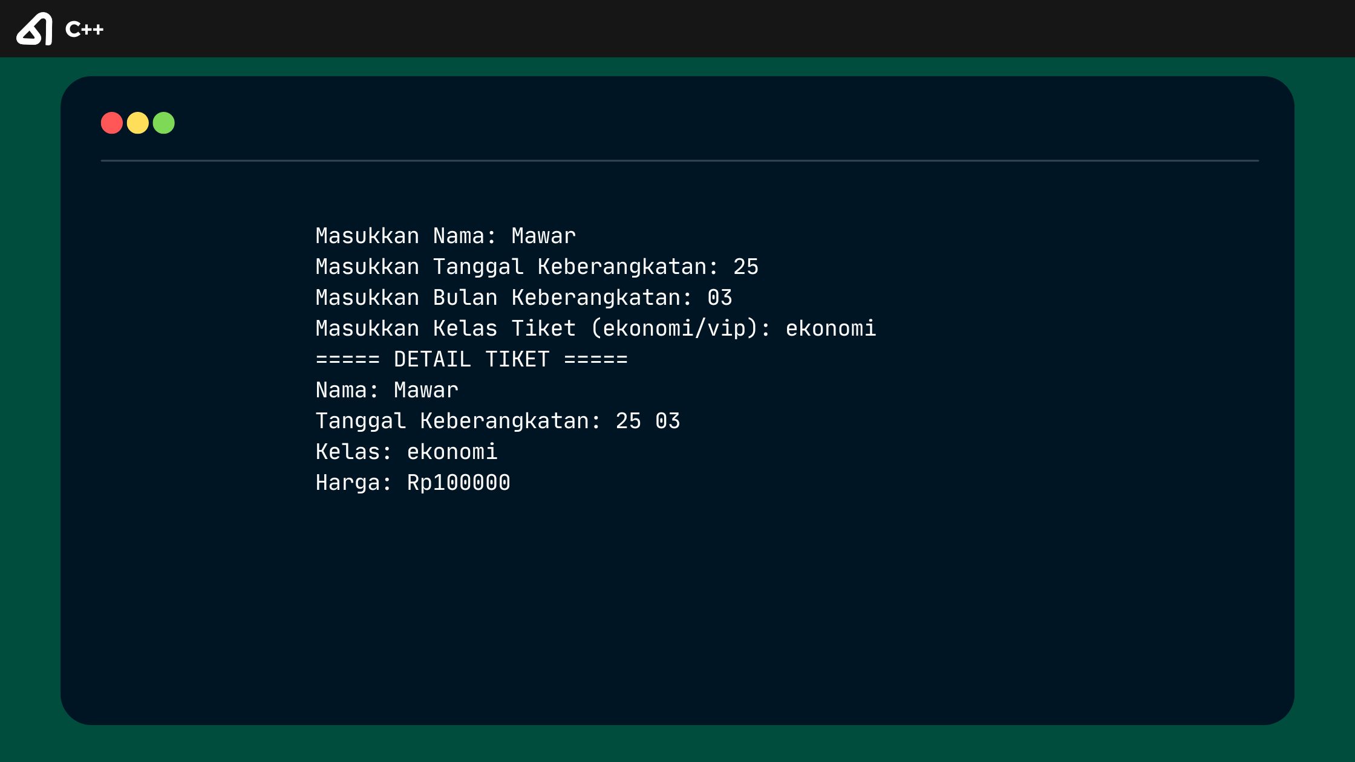Click the C++ label in header

tap(85, 29)
